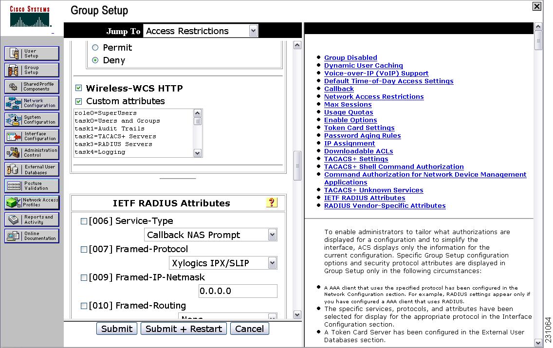This screenshot has width=553, height=348.
Task: Open External User Databases section
Action: tap(32, 169)
